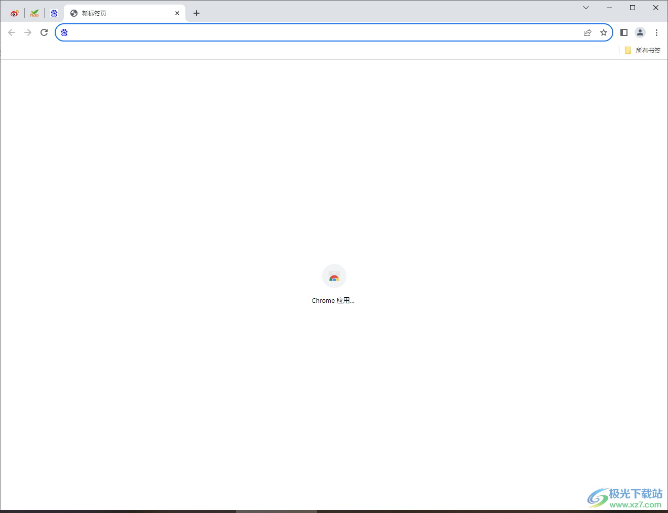Bookmark this tab with star icon

coord(604,32)
